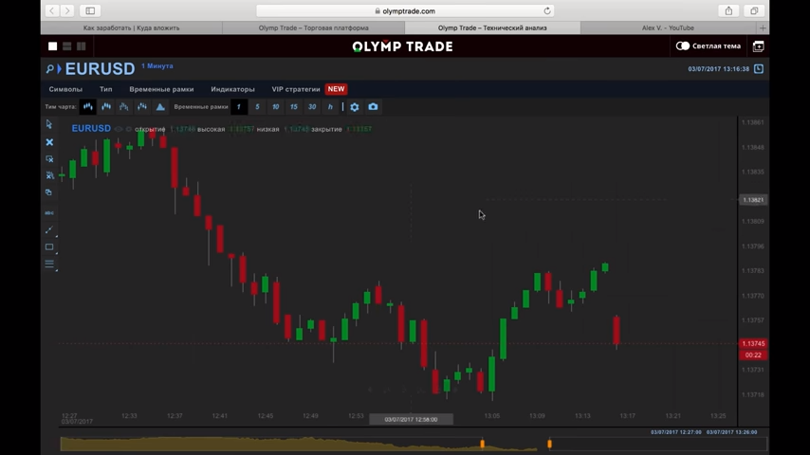Click the 1 Минута timeframe label
The width and height of the screenshot is (810, 455).
(x=157, y=66)
